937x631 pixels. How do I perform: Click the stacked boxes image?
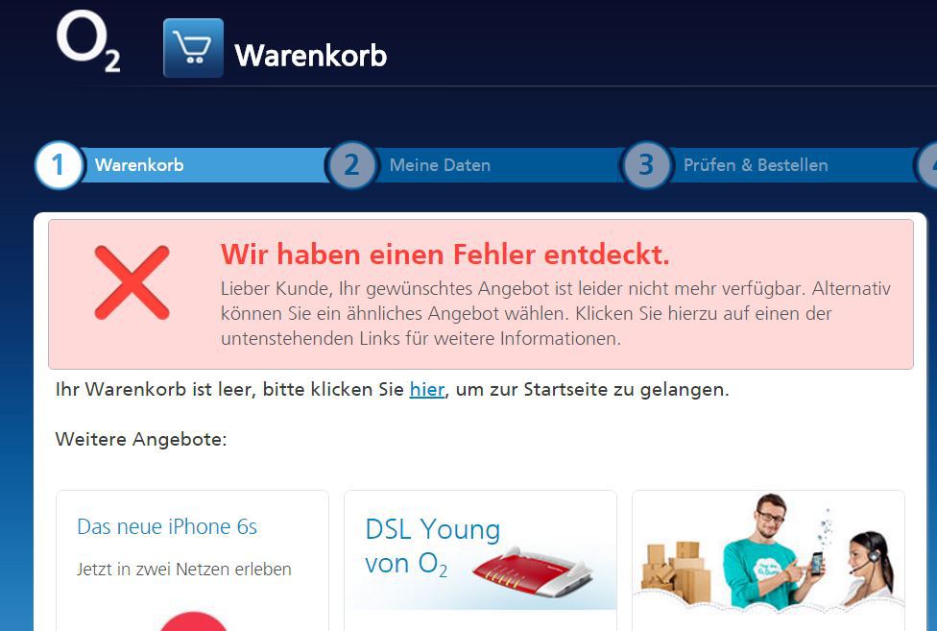pyautogui.click(x=675, y=571)
